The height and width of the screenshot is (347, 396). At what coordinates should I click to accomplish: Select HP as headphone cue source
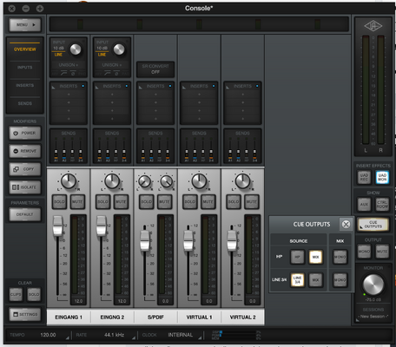(297, 257)
